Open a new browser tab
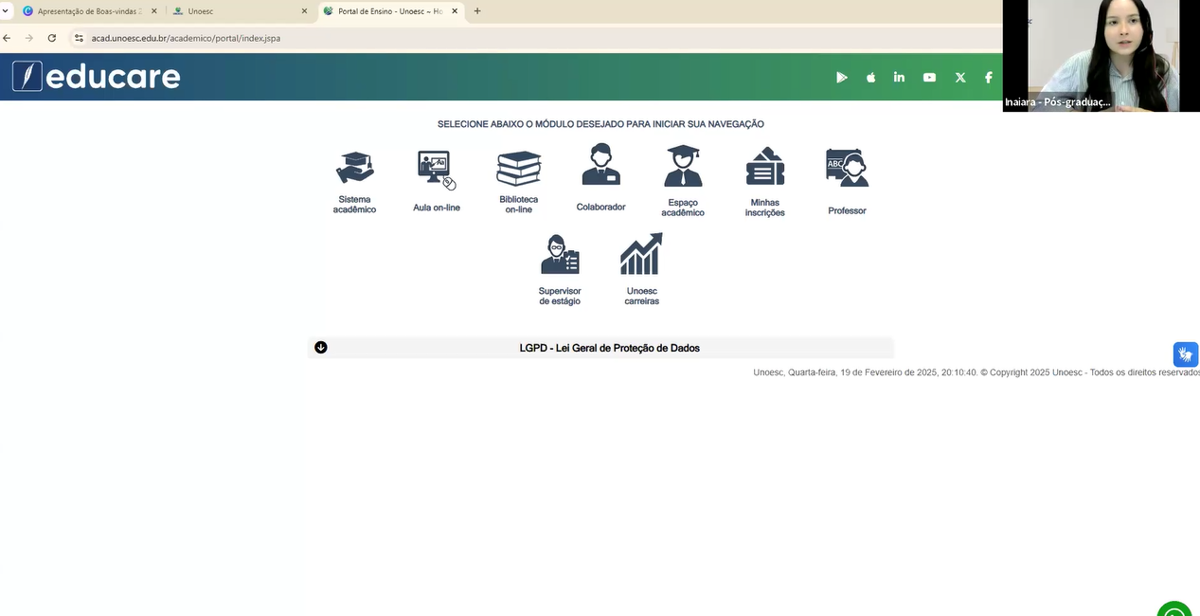Image resolution: width=1200 pixels, height=616 pixels. [477, 11]
